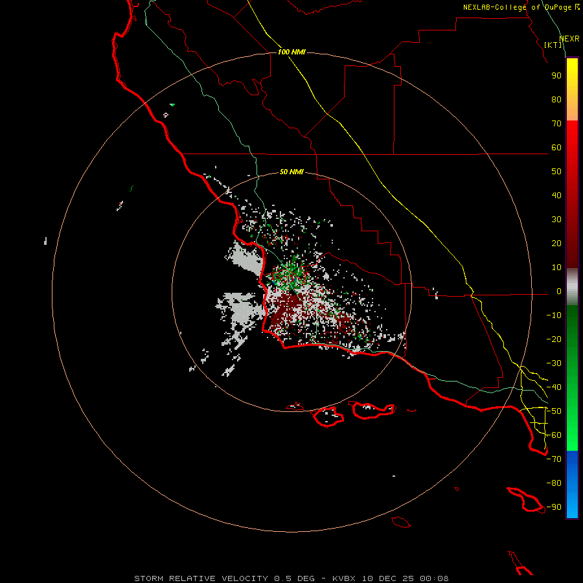Click the "-10" value on the velocity scale
This screenshot has height=583, width=583.
coord(554,315)
